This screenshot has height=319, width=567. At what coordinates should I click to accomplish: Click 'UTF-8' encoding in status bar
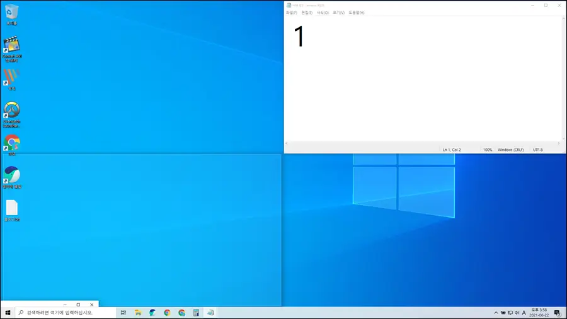coord(538,150)
